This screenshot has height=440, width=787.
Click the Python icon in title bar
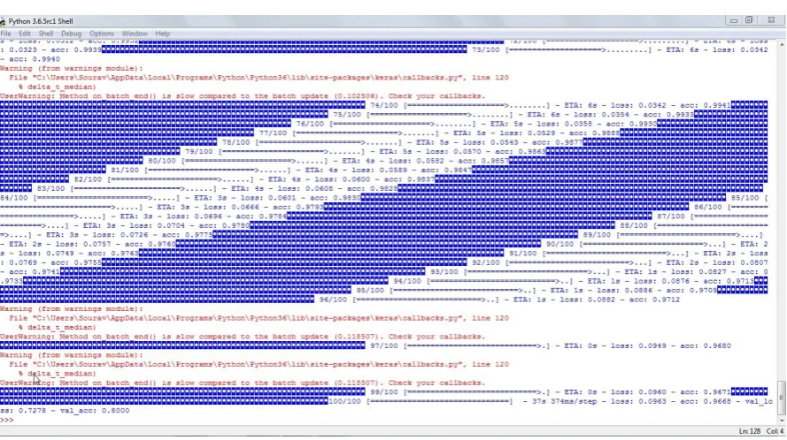[3, 21]
